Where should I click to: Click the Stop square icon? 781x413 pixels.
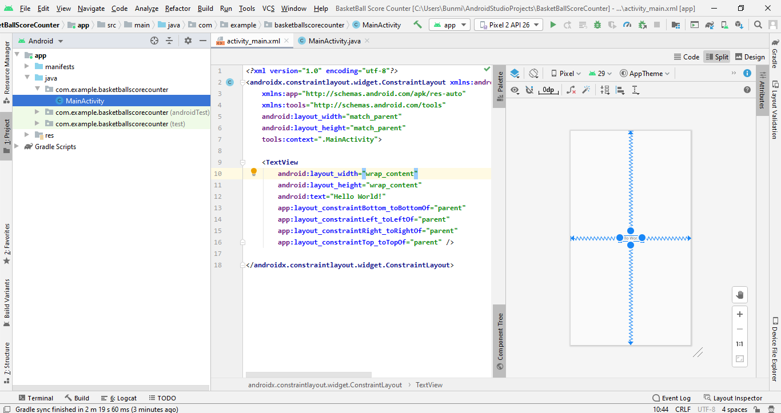657,25
